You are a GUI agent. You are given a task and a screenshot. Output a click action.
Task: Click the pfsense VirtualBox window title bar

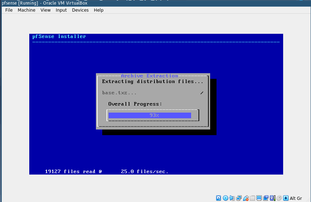pos(155,3)
